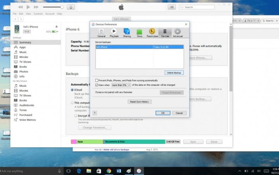Toggle the Encrypt iPhone backup checkbox
Image resolution: width=279 pixels, height=175 pixels.
tap(76, 116)
